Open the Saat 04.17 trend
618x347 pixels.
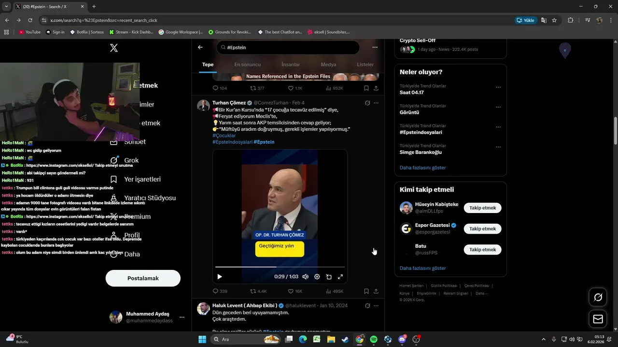(412, 93)
